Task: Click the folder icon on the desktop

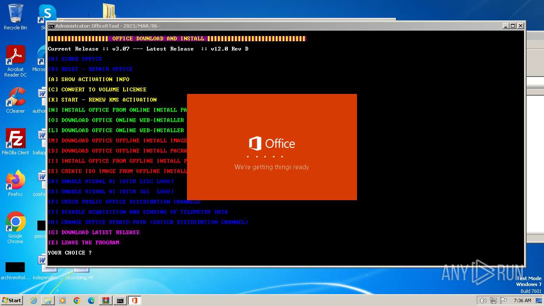Action: pos(109,11)
